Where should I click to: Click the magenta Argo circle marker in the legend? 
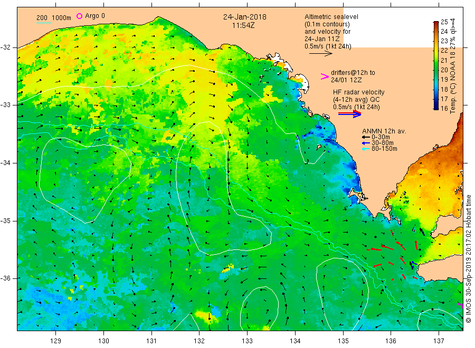click(x=79, y=16)
